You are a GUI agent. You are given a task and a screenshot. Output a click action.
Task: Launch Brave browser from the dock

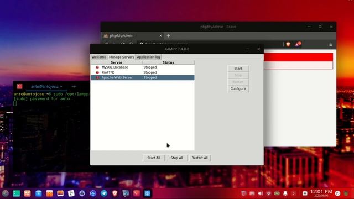(114, 193)
